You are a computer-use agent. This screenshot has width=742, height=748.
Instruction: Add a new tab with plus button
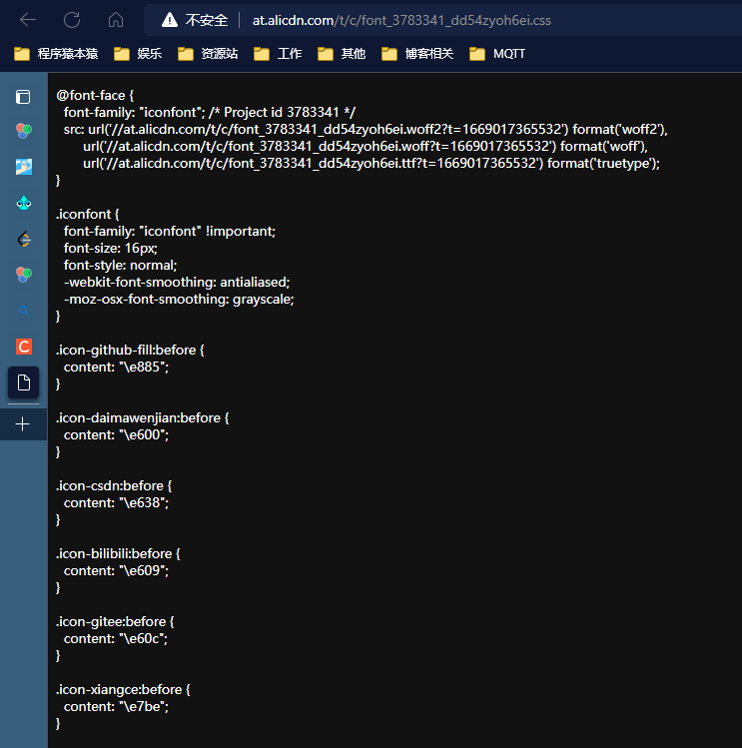(22, 424)
